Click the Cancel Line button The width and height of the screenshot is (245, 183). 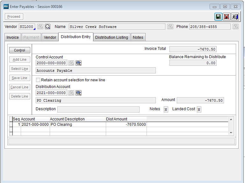(x=20, y=87)
